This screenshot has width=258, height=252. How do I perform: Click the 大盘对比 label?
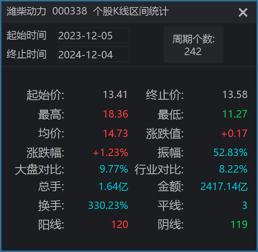click(39, 169)
